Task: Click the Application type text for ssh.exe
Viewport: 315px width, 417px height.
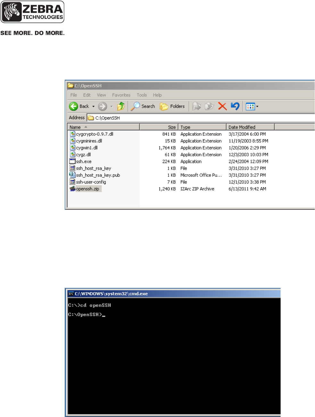Action: tap(191, 162)
